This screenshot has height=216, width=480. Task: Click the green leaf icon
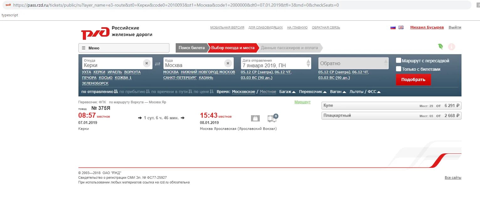tap(440, 47)
